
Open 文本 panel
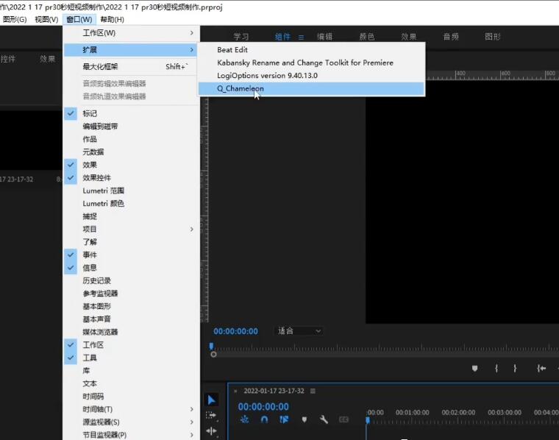(x=131, y=383)
